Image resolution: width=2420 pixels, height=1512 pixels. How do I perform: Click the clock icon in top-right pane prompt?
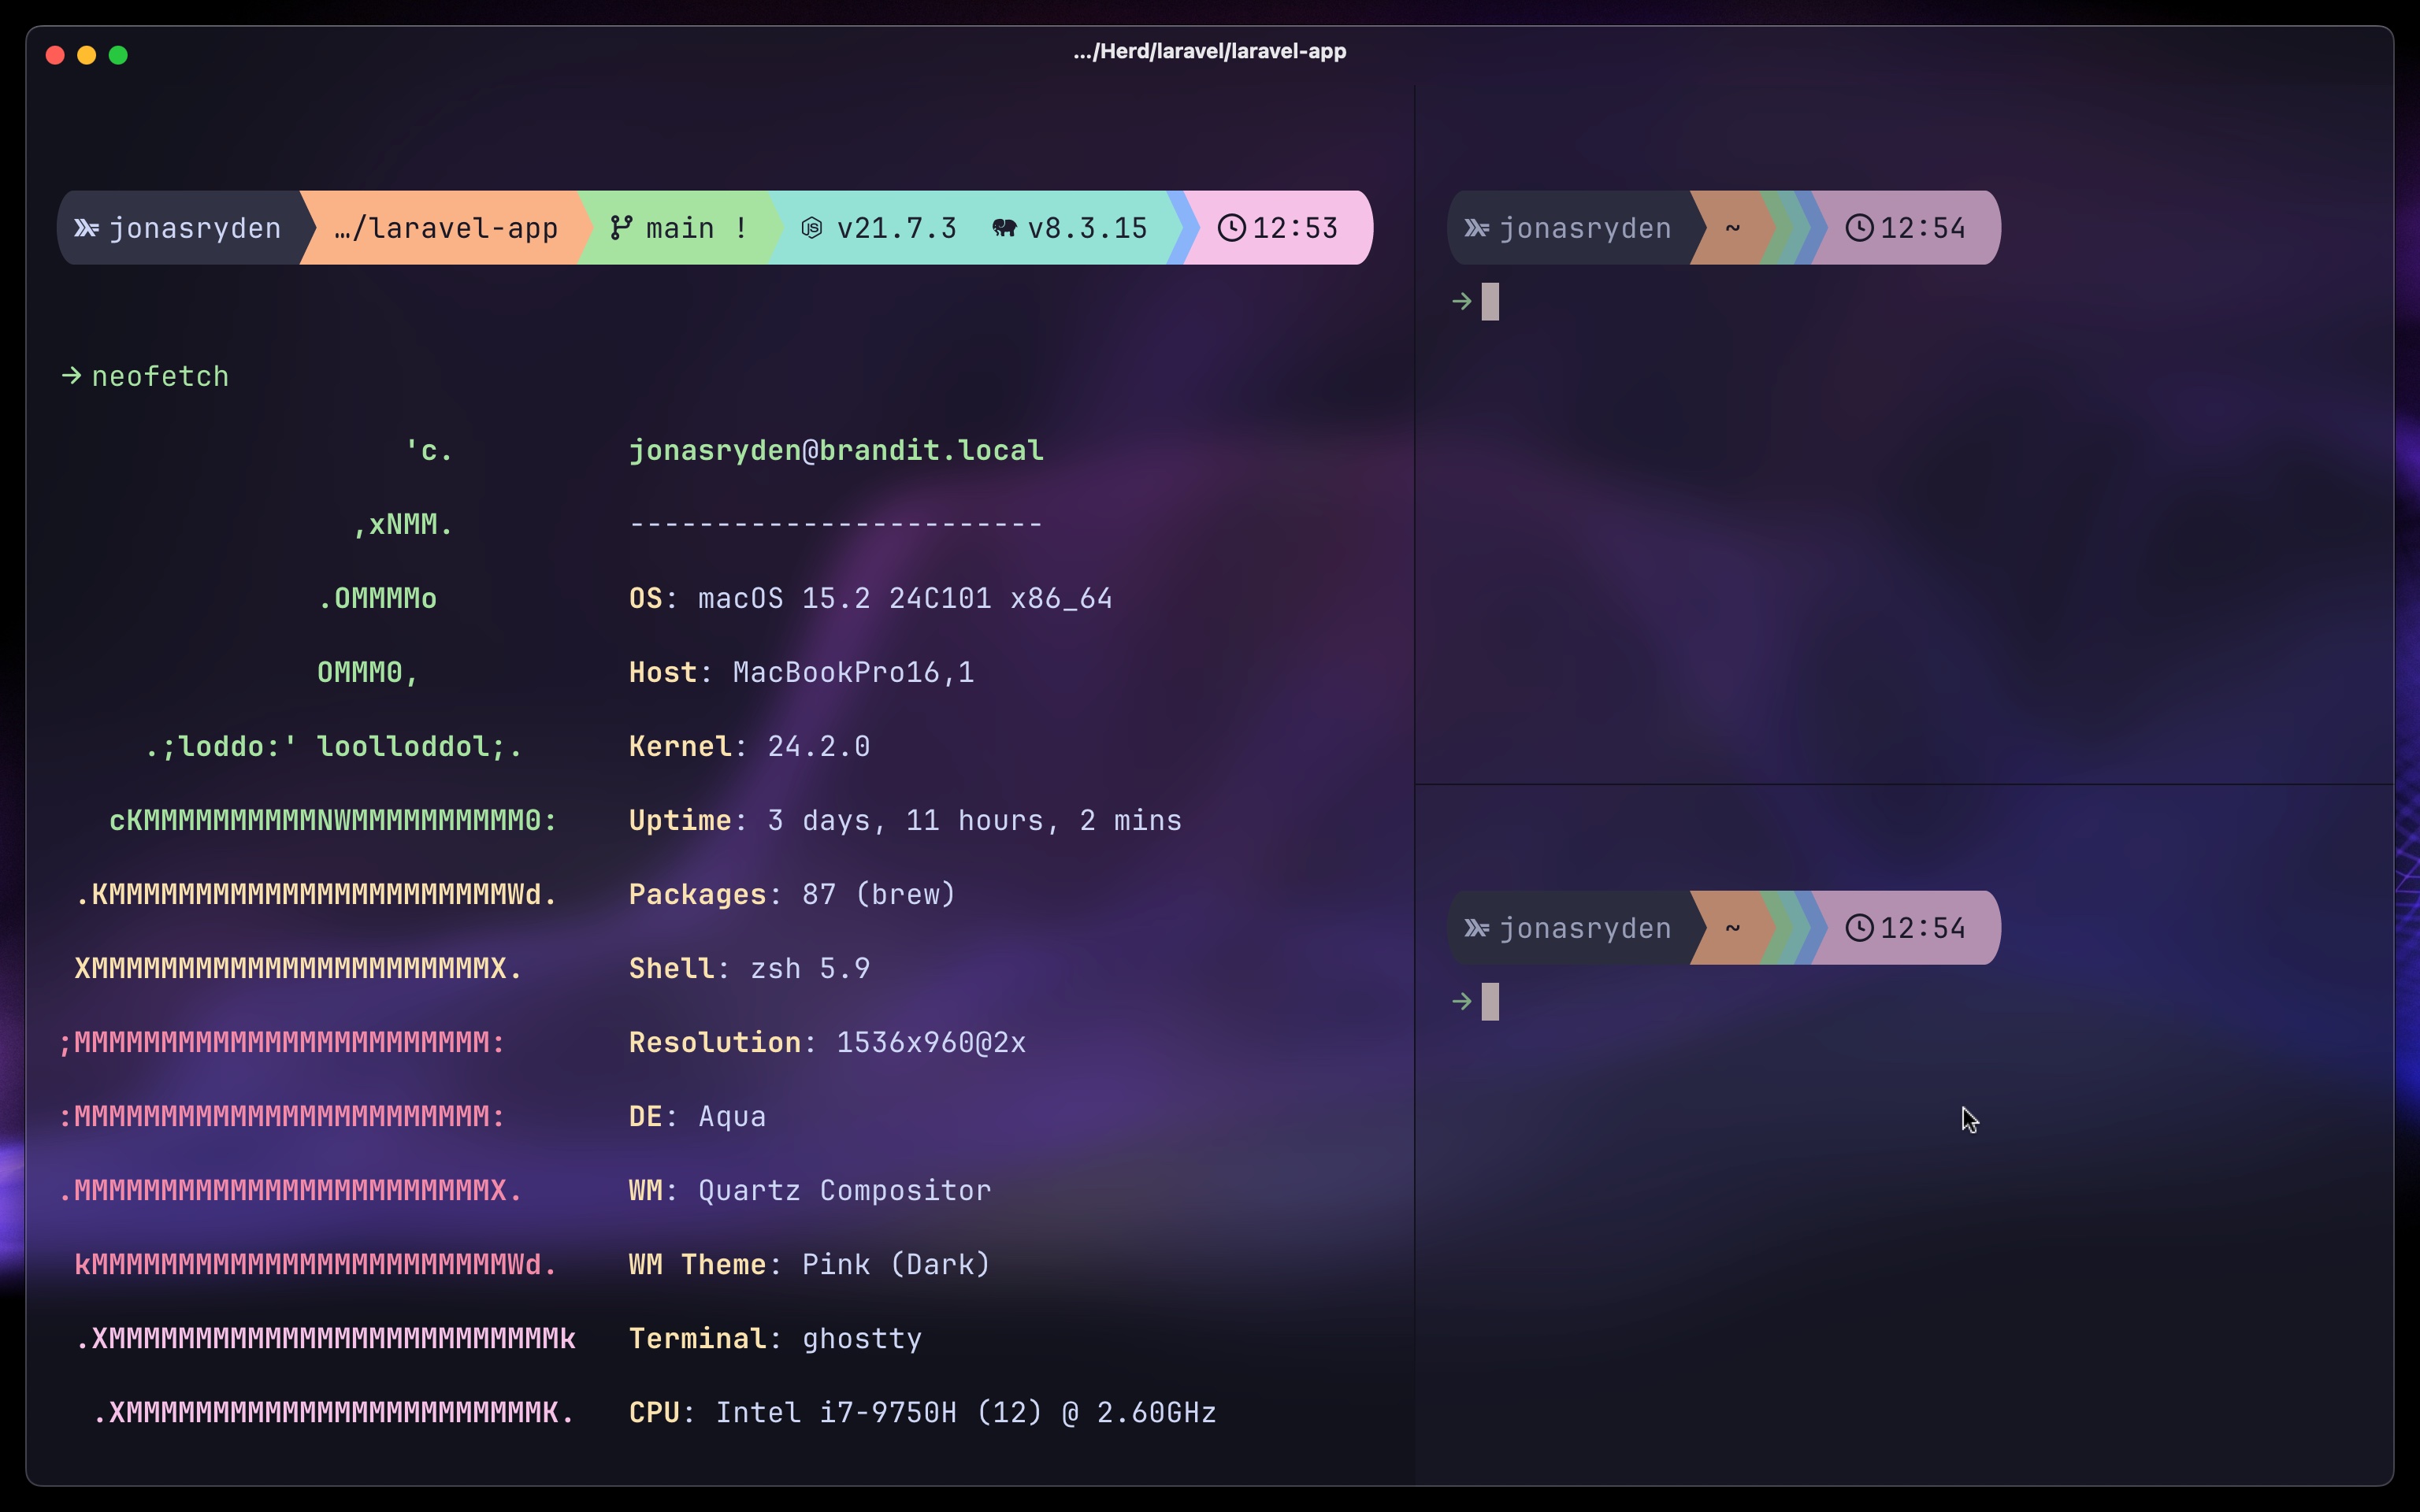(x=1858, y=228)
